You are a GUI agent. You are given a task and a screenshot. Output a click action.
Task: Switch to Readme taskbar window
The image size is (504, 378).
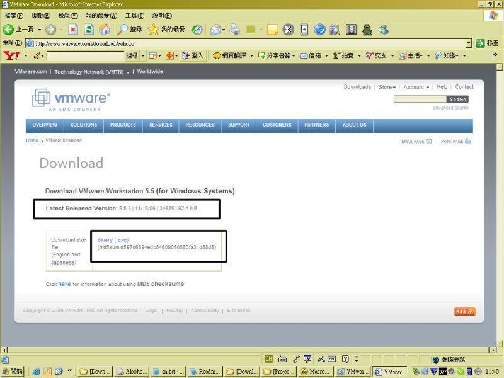[x=205, y=372]
